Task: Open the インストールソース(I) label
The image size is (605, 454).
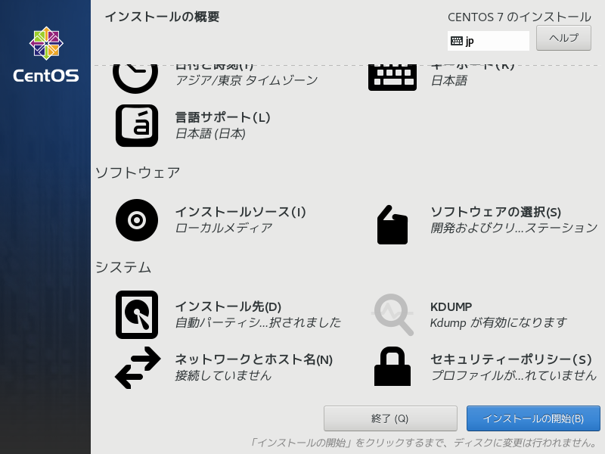Action: (x=240, y=212)
